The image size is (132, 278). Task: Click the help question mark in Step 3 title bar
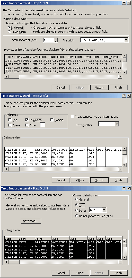124,188
